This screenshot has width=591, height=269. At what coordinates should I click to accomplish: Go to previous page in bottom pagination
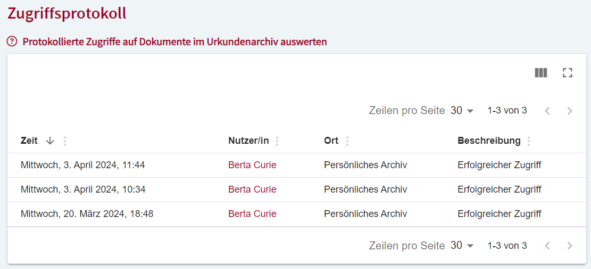click(547, 246)
